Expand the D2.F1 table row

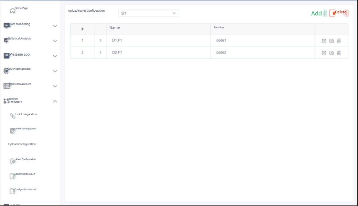(x=101, y=52)
